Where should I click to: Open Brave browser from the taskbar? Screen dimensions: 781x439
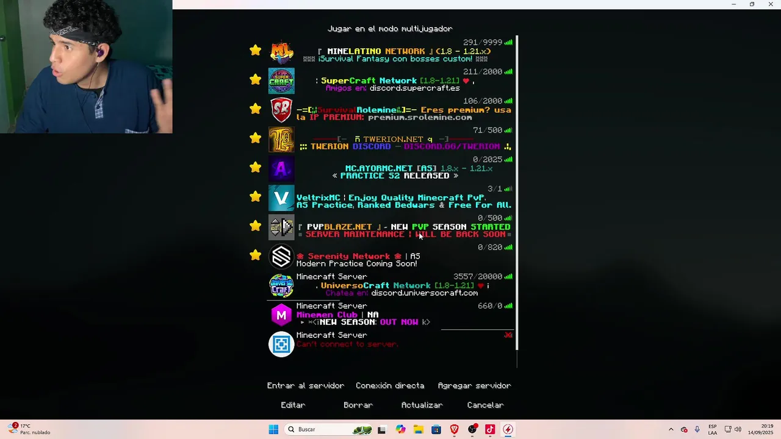tap(454, 429)
